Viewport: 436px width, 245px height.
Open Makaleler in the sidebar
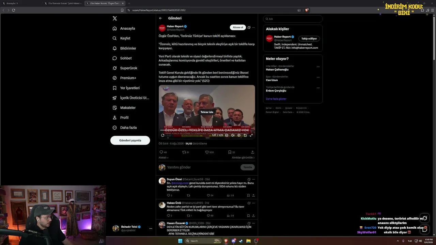[x=124, y=108]
